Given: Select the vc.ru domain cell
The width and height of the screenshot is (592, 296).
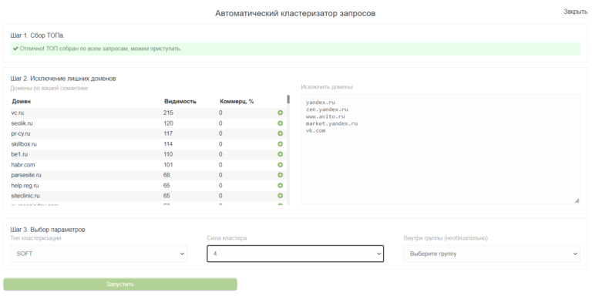Looking at the screenshot, I should (18, 113).
